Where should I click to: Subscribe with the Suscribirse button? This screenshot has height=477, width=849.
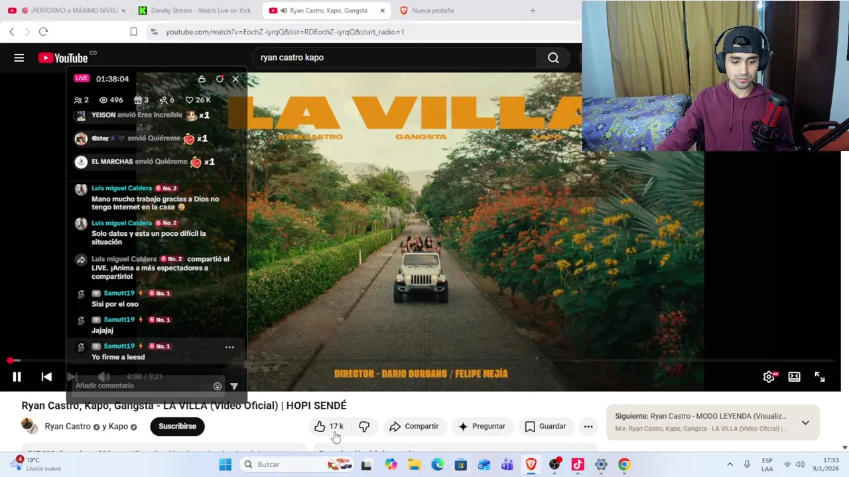click(177, 427)
